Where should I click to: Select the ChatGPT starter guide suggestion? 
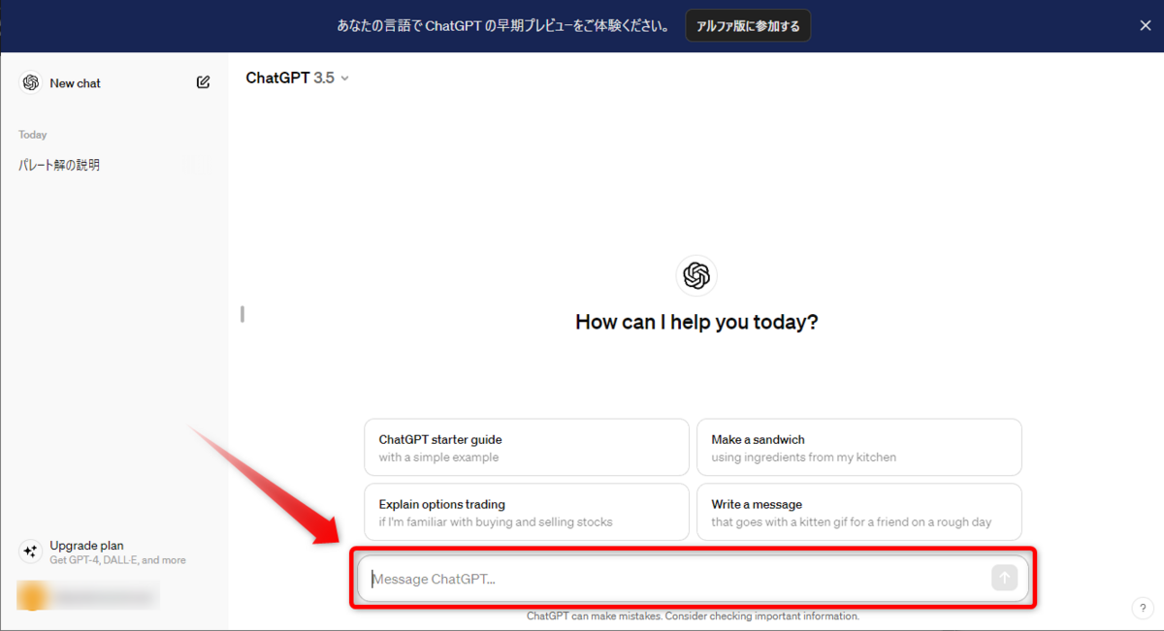coord(527,447)
